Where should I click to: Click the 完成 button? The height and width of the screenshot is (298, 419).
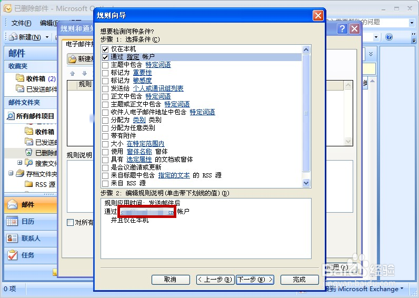300,280
